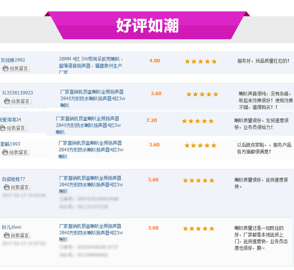The image size is (294, 270).
Task: Click Wangwang chat icon in 铃儿dlwin row
Action: [7, 235]
